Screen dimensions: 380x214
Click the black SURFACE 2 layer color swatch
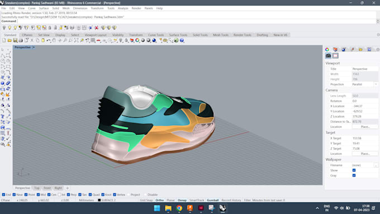99,200
